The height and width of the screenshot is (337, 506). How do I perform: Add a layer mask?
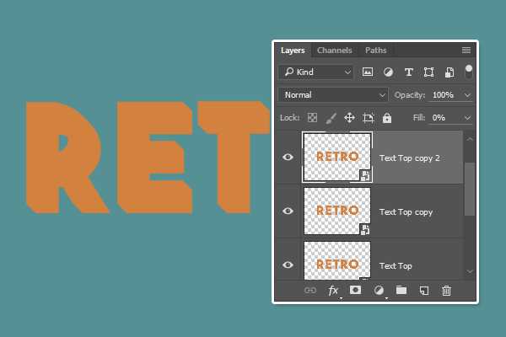[355, 291]
